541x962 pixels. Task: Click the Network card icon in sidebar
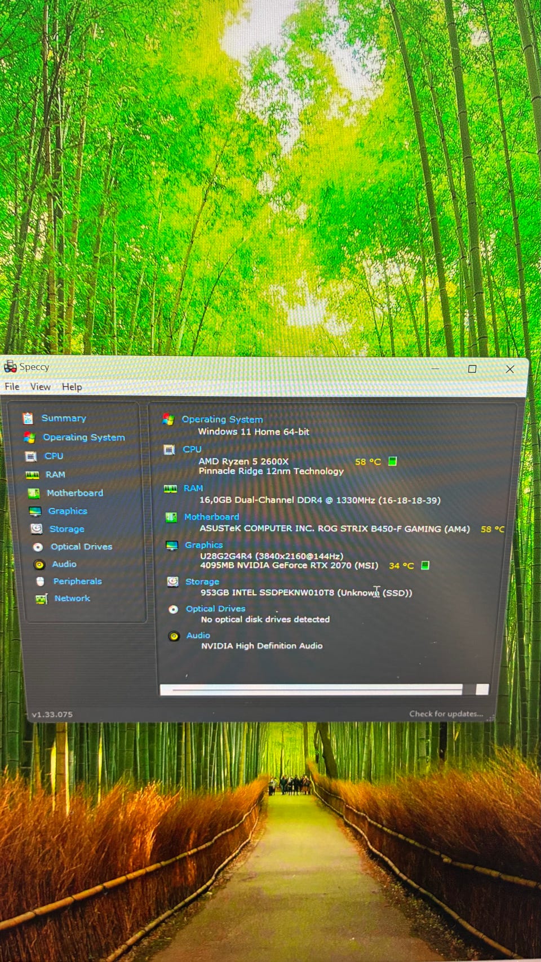[x=41, y=599]
